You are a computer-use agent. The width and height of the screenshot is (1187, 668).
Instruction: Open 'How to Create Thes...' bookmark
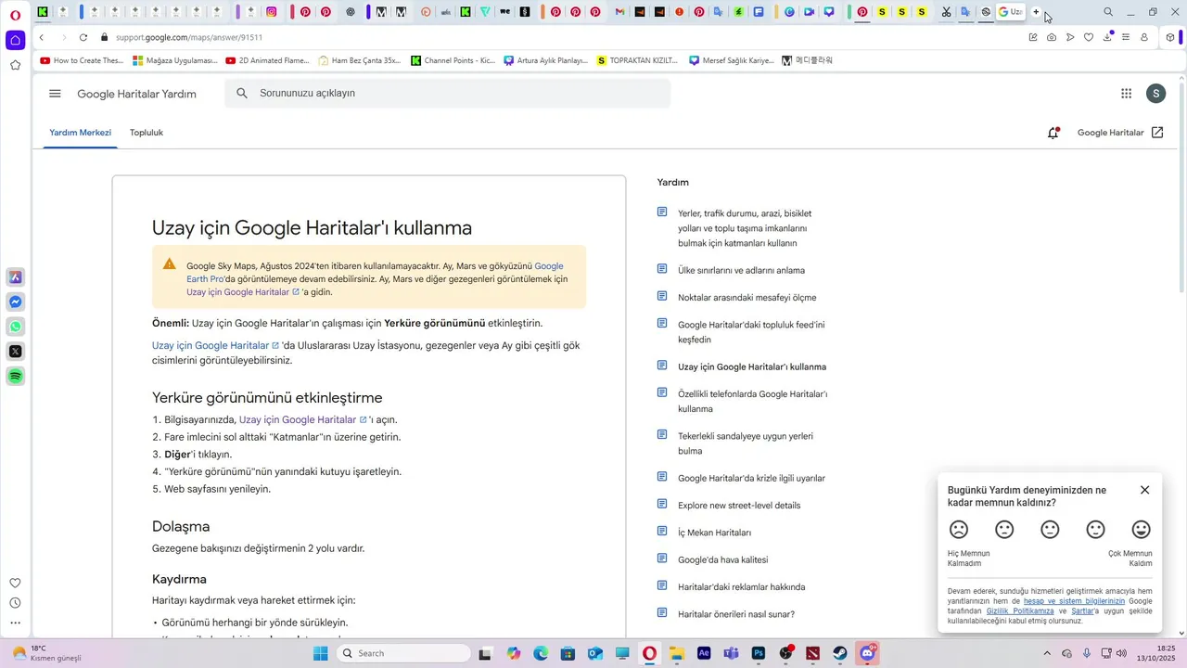pyautogui.click(x=82, y=60)
